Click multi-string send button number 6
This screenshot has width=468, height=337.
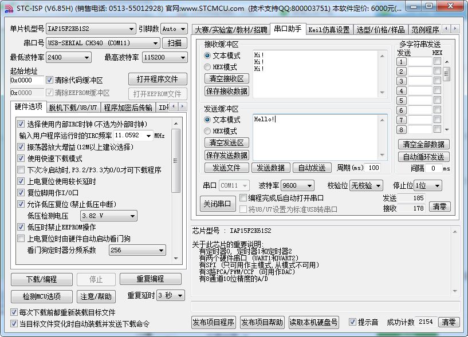click(401, 110)
